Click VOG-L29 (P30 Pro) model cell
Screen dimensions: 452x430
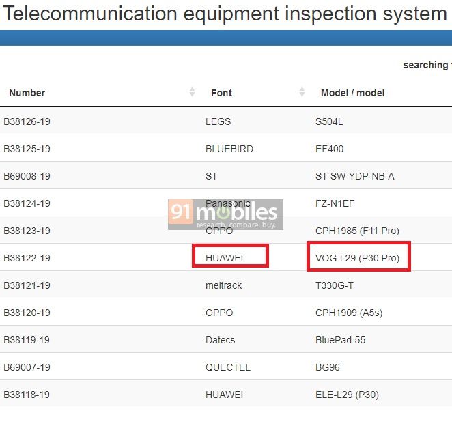(x=358, y=258)
